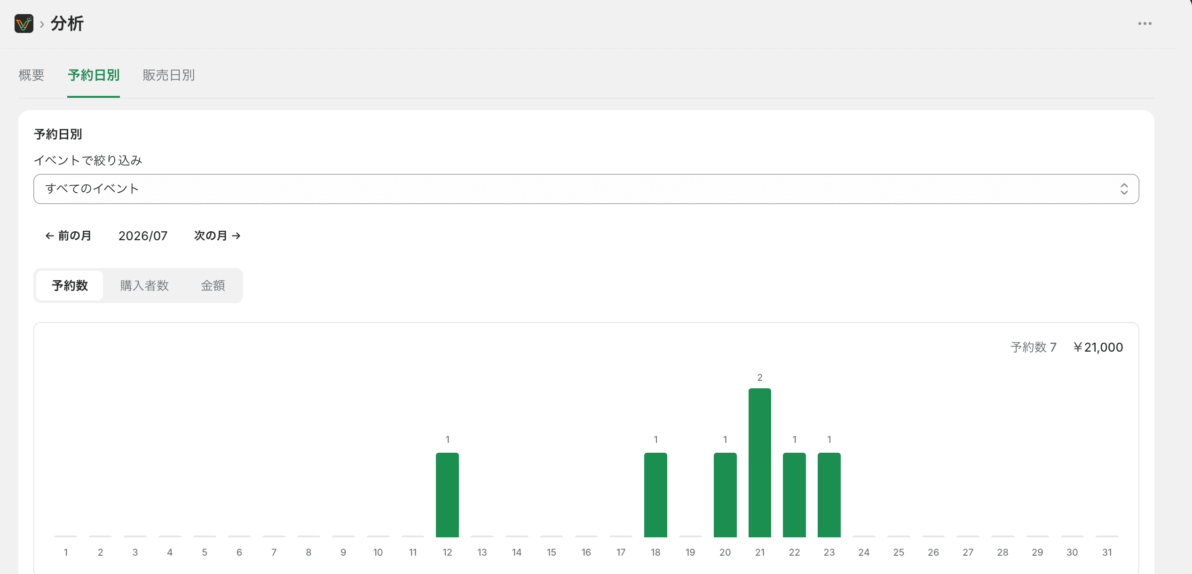Image resolution: width=1192 pixels, height=574 pixels.
Task: Click the ￥21,000 total amount
Action: coord(1098,347)
